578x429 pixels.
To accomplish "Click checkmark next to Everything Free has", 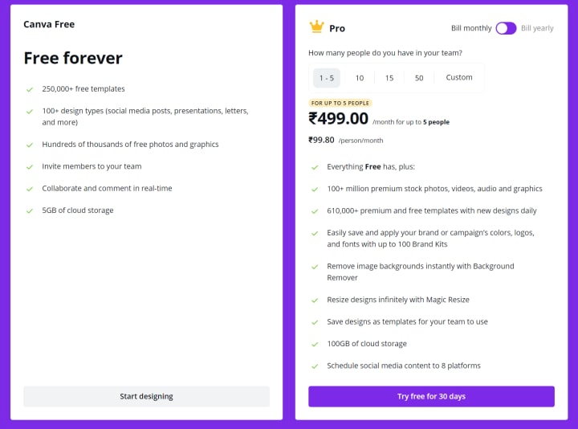I will pyautogui.click(x=314, y=167).
